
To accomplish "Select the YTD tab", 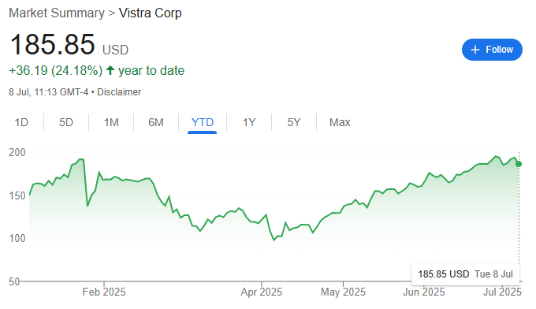I will pyautogui.click(x=203, y=122).
